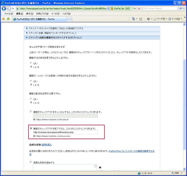This screenshot has height=176, width=187.
Task: Click the Add to Favorites star-plus icon
Action: click(x=8, y=19)
